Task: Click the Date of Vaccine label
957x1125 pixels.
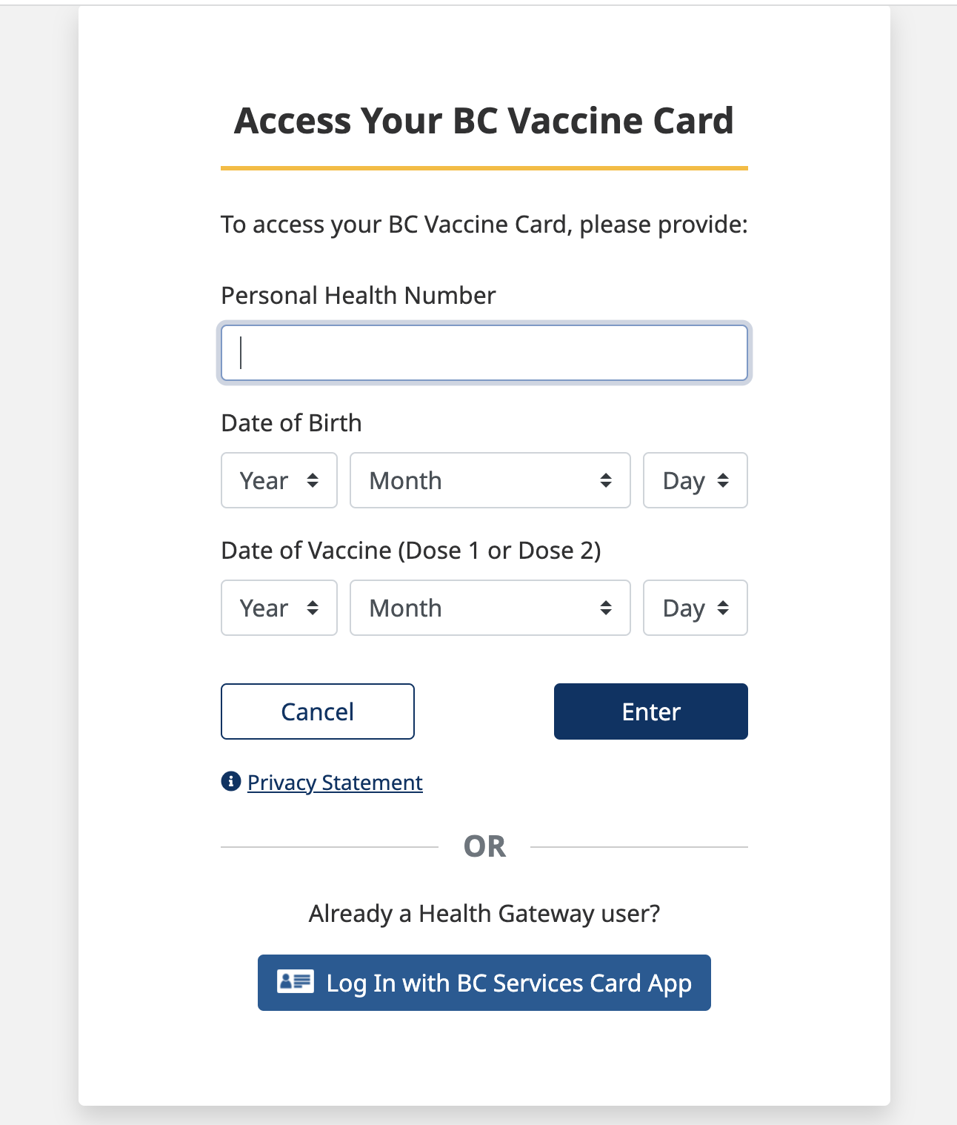Action: pos(410,551)
